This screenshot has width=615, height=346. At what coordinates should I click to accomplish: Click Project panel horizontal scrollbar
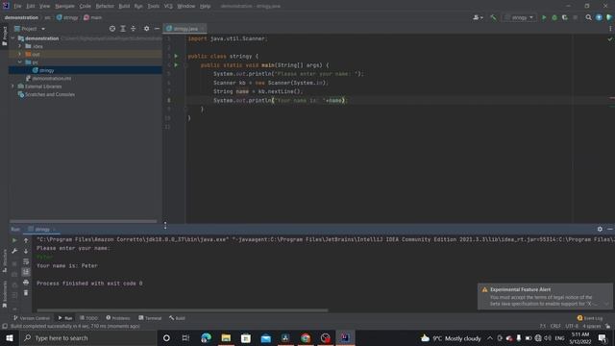(84, 221)
